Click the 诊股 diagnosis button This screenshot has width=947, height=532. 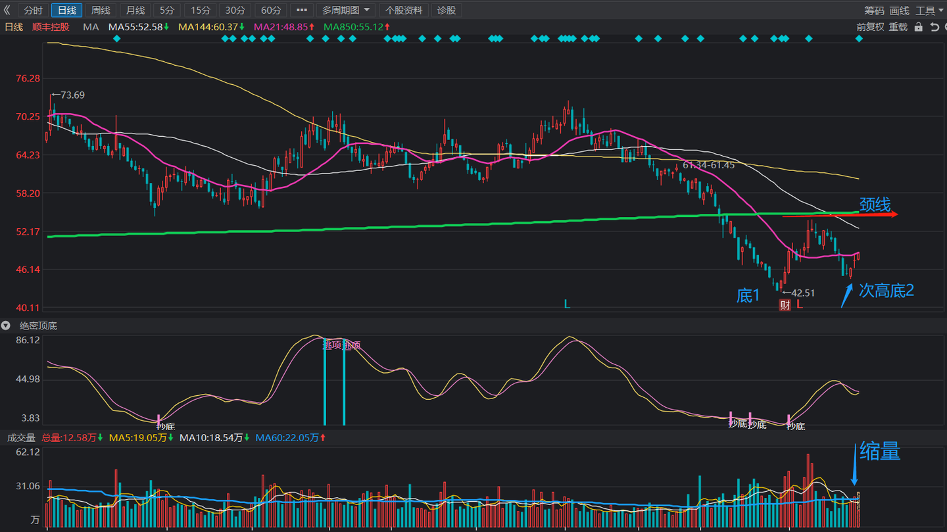point(447,11)
